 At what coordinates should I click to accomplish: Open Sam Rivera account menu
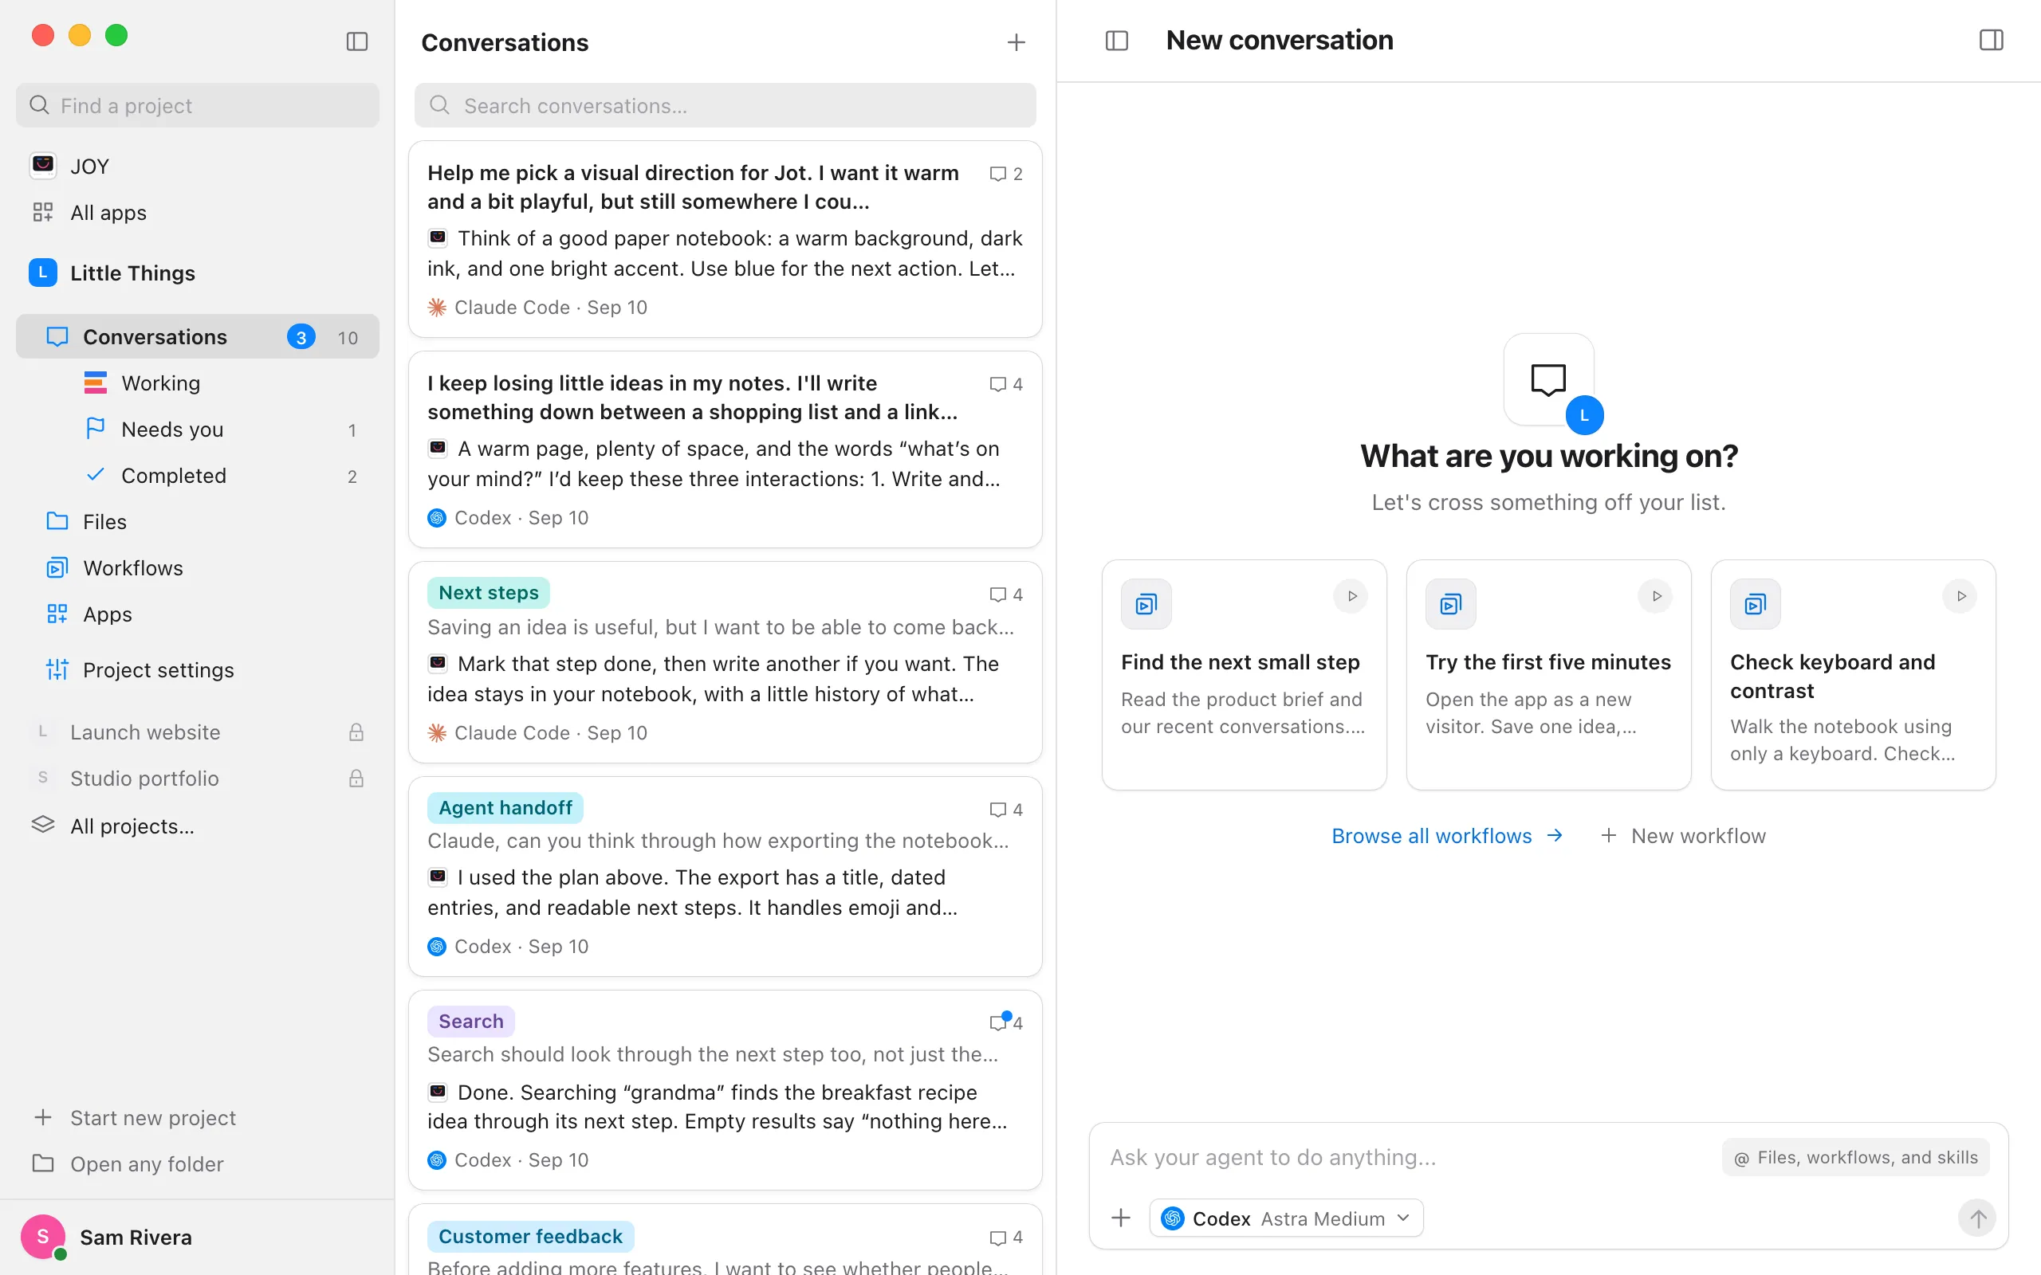point(198,1237)
